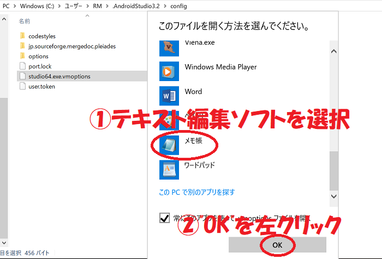Select the Word app icon
The height and width of the screenshot is (259, 382).
[169, 96]
